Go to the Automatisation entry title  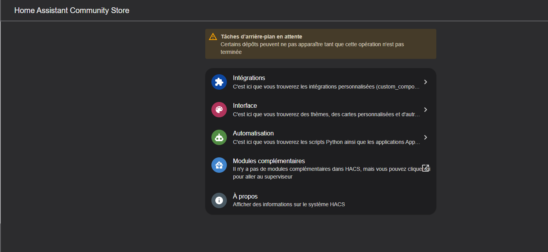[x=253, y=133]
